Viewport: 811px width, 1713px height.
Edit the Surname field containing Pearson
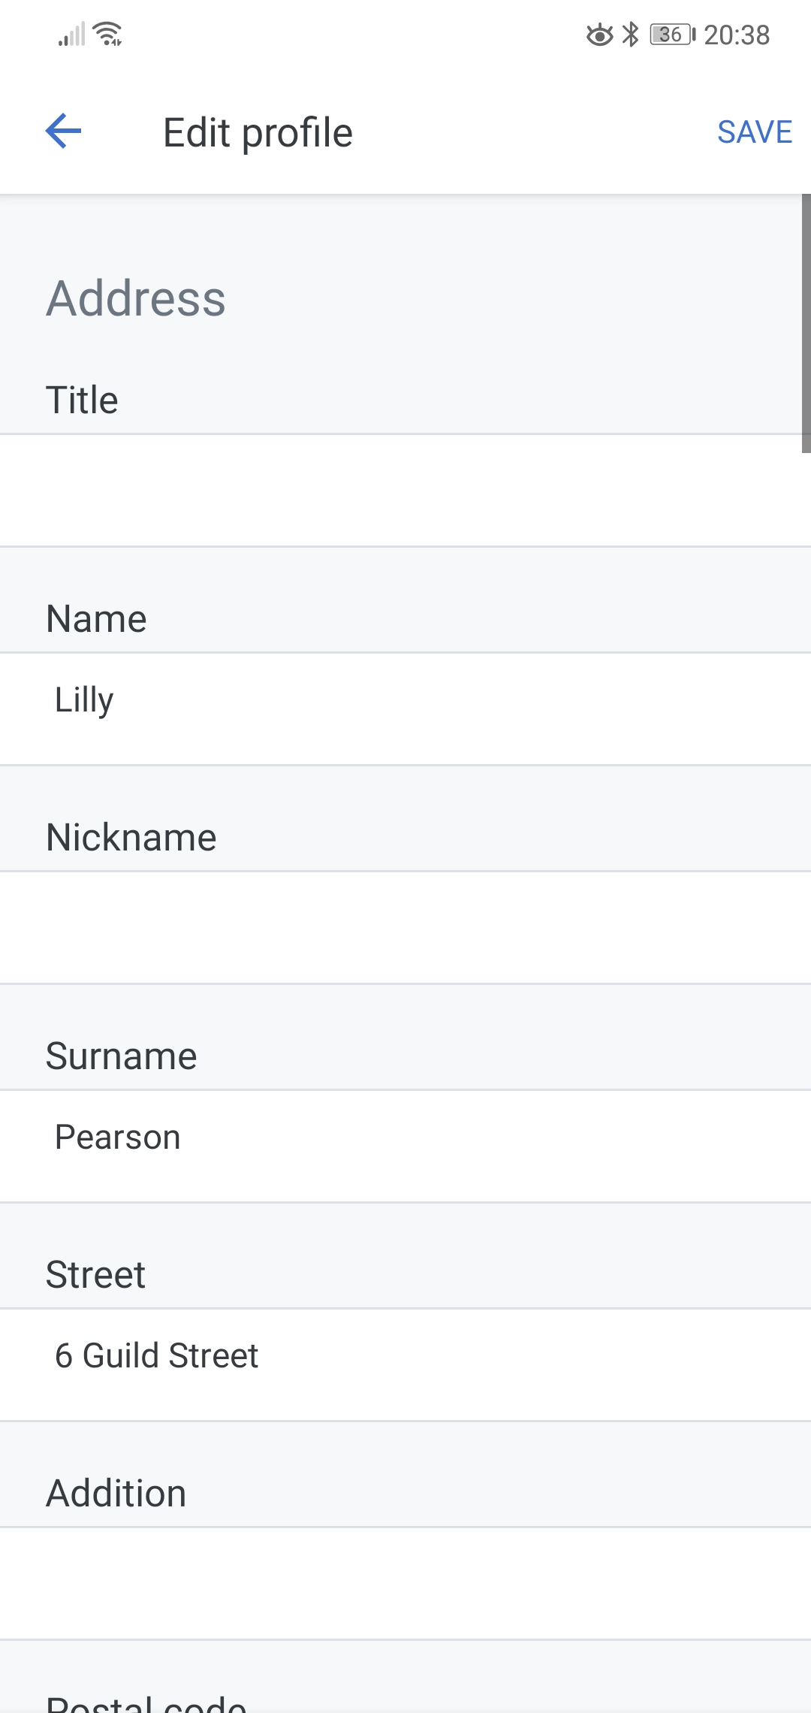(405, 1146)
